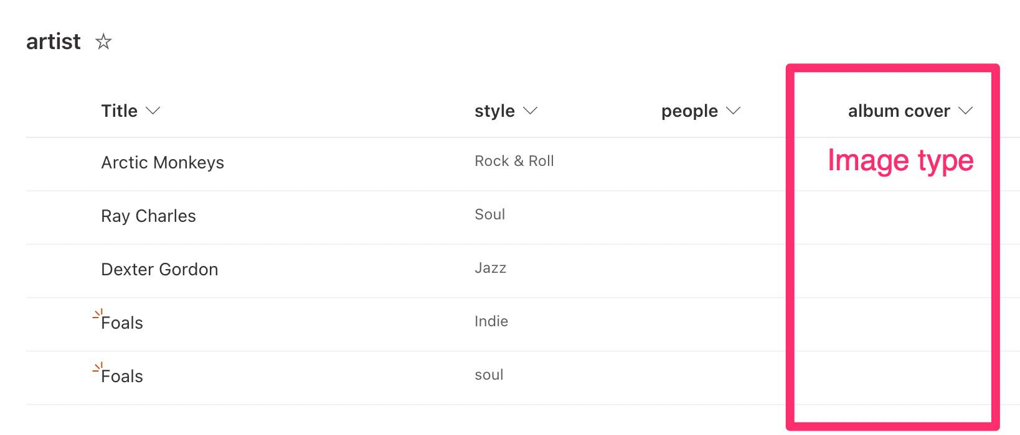This screenshot has height=435, width=1020.
Task: Favorite the artist list with the star icon
Action: pyautogui.click(x=103, y=42)
